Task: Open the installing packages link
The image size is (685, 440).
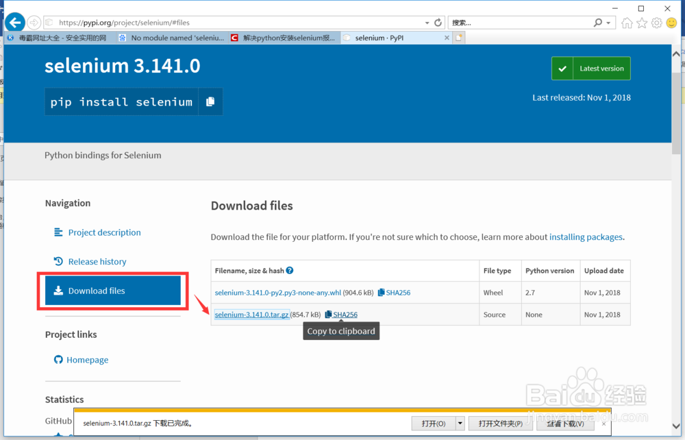Action: click(x=586, y=237)
